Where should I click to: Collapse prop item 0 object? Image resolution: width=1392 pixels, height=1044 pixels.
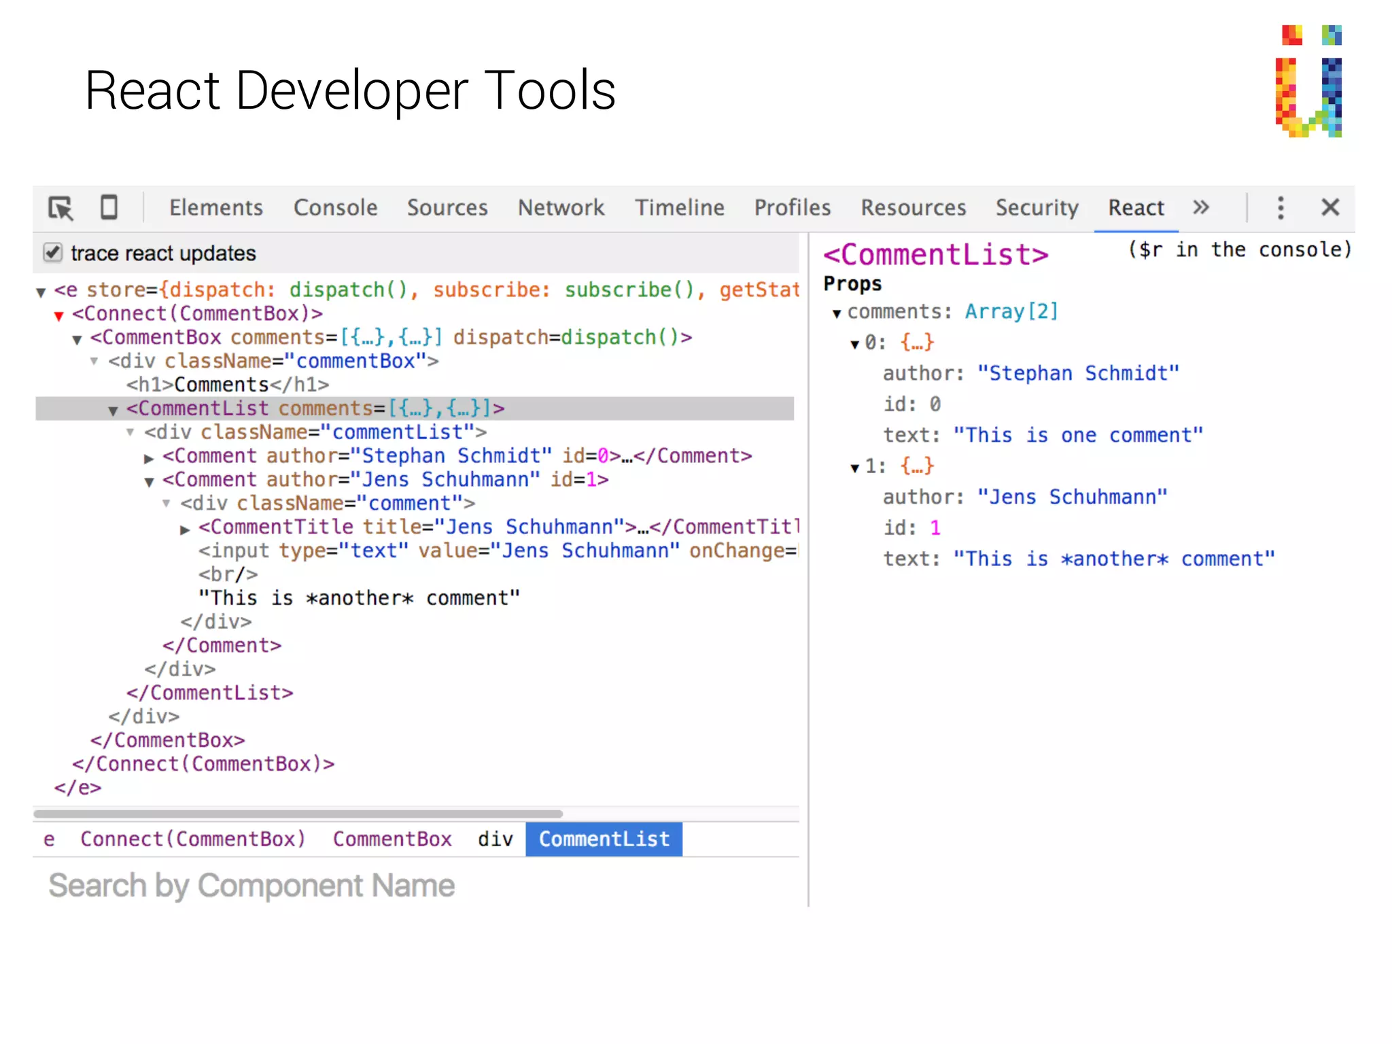pos(854,345)
